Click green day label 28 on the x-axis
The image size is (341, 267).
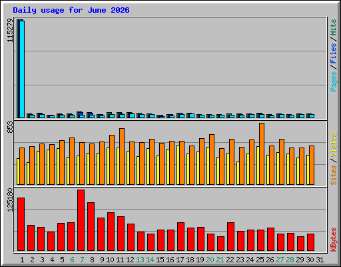point(290,260)
